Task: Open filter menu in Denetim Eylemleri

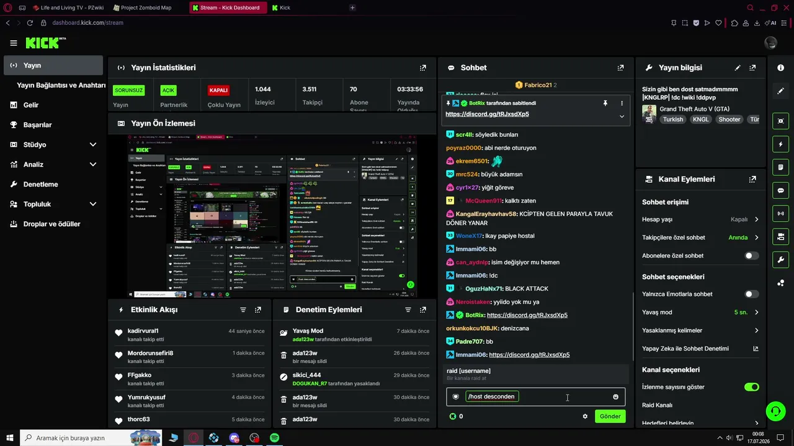Action: (408, 310)
